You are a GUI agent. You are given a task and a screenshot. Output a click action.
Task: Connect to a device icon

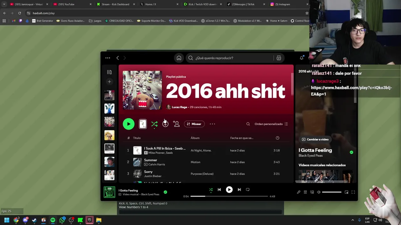312,192
